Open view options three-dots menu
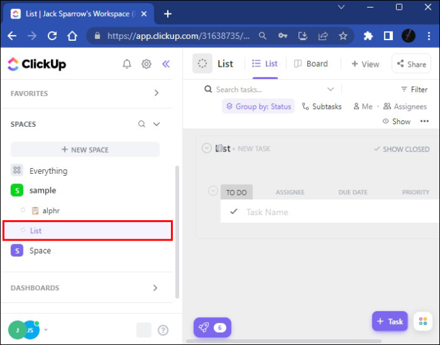This screenshot has width=440, height=345. point(424,121)
